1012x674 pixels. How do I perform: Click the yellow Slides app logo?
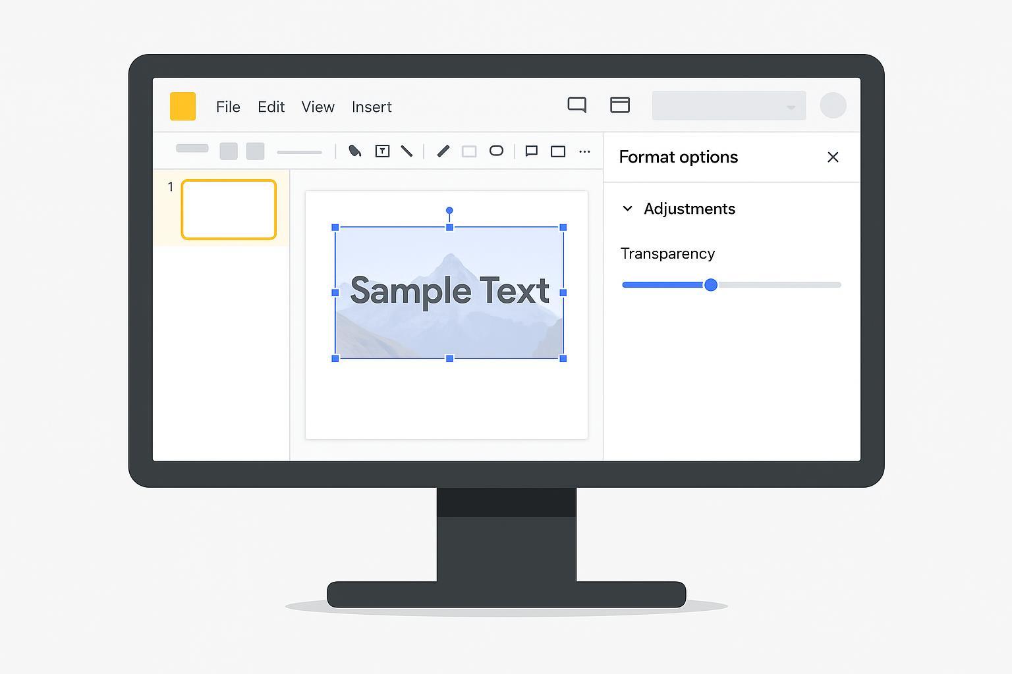click(183, 106)
